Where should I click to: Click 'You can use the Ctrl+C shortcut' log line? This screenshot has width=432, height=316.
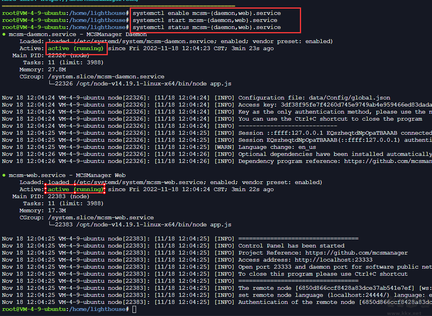[x=330, y=119]
